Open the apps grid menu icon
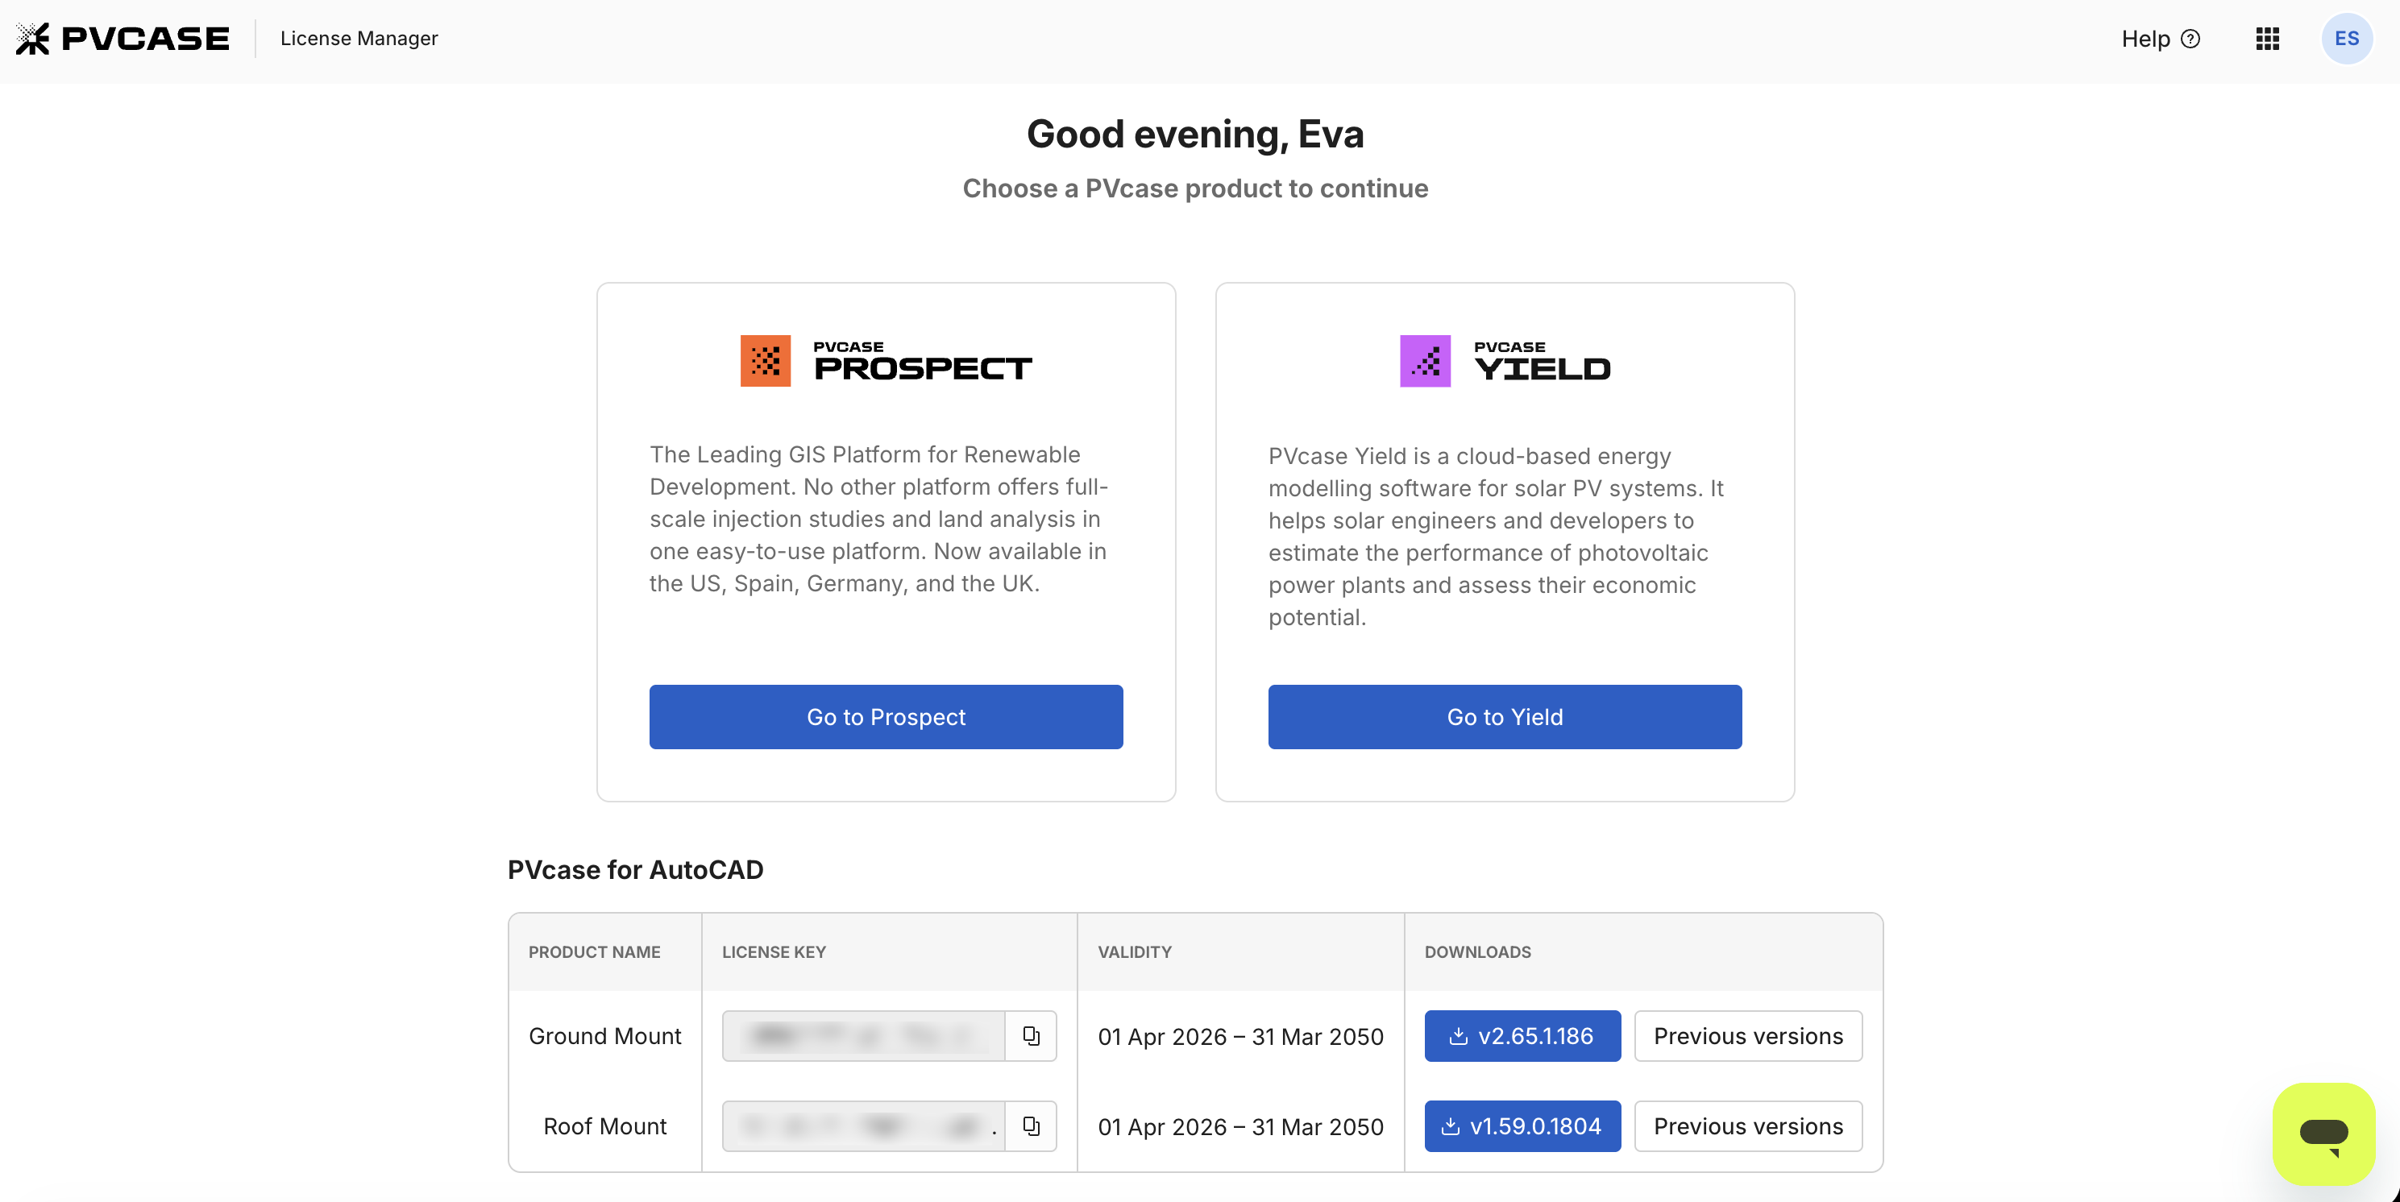The height and width of the screenshot is (1202, 2400). 2267,38
